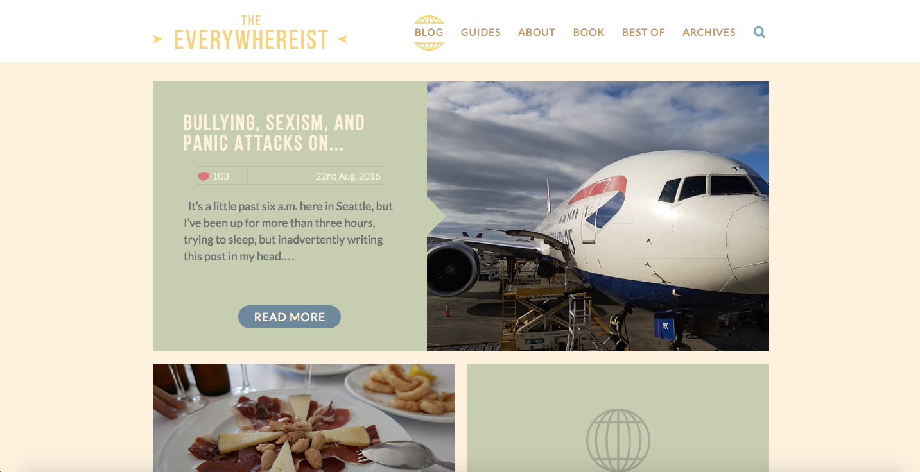
Task: Select Book in navigation
Action: click(589, 32)
